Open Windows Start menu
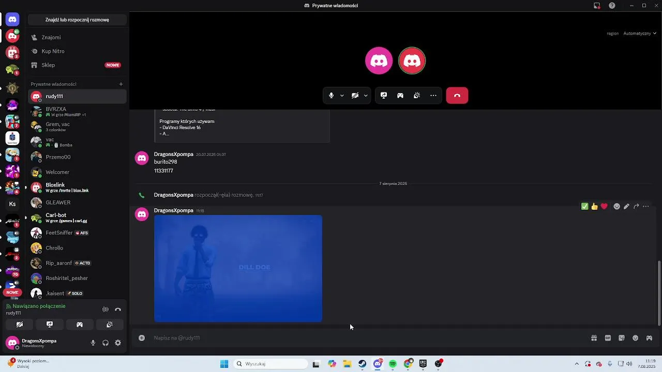The height and width of the screenshot is (372, 662). pyautogui.click(x=224, y=364)
